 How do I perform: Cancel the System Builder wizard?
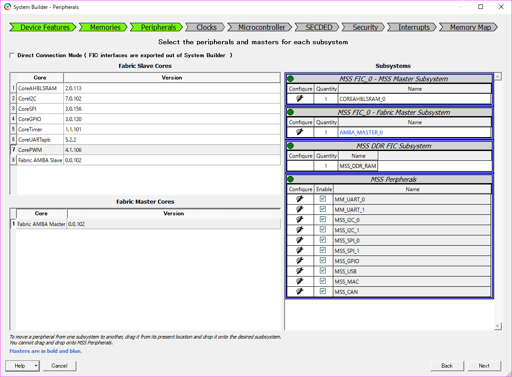(x=59, y=365)
